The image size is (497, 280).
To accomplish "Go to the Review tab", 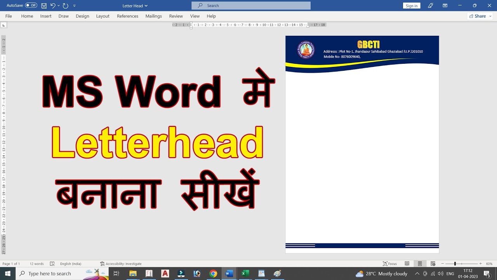I will point(176,16).
